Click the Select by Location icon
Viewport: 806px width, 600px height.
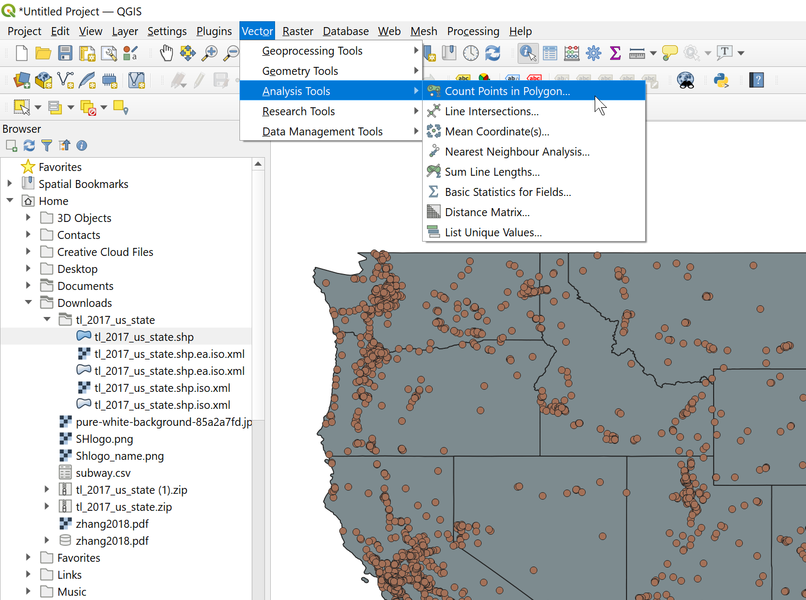point(121,107)
